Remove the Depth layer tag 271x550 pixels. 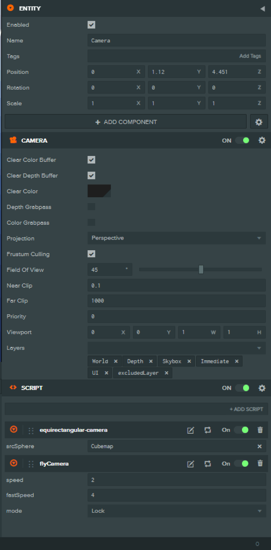point(151,361)
